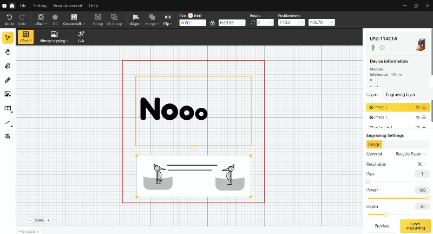Select the text tool in sidebar
Image resolution: width=433 pixels, height=234 pixels.
click(x=8, y=108)
